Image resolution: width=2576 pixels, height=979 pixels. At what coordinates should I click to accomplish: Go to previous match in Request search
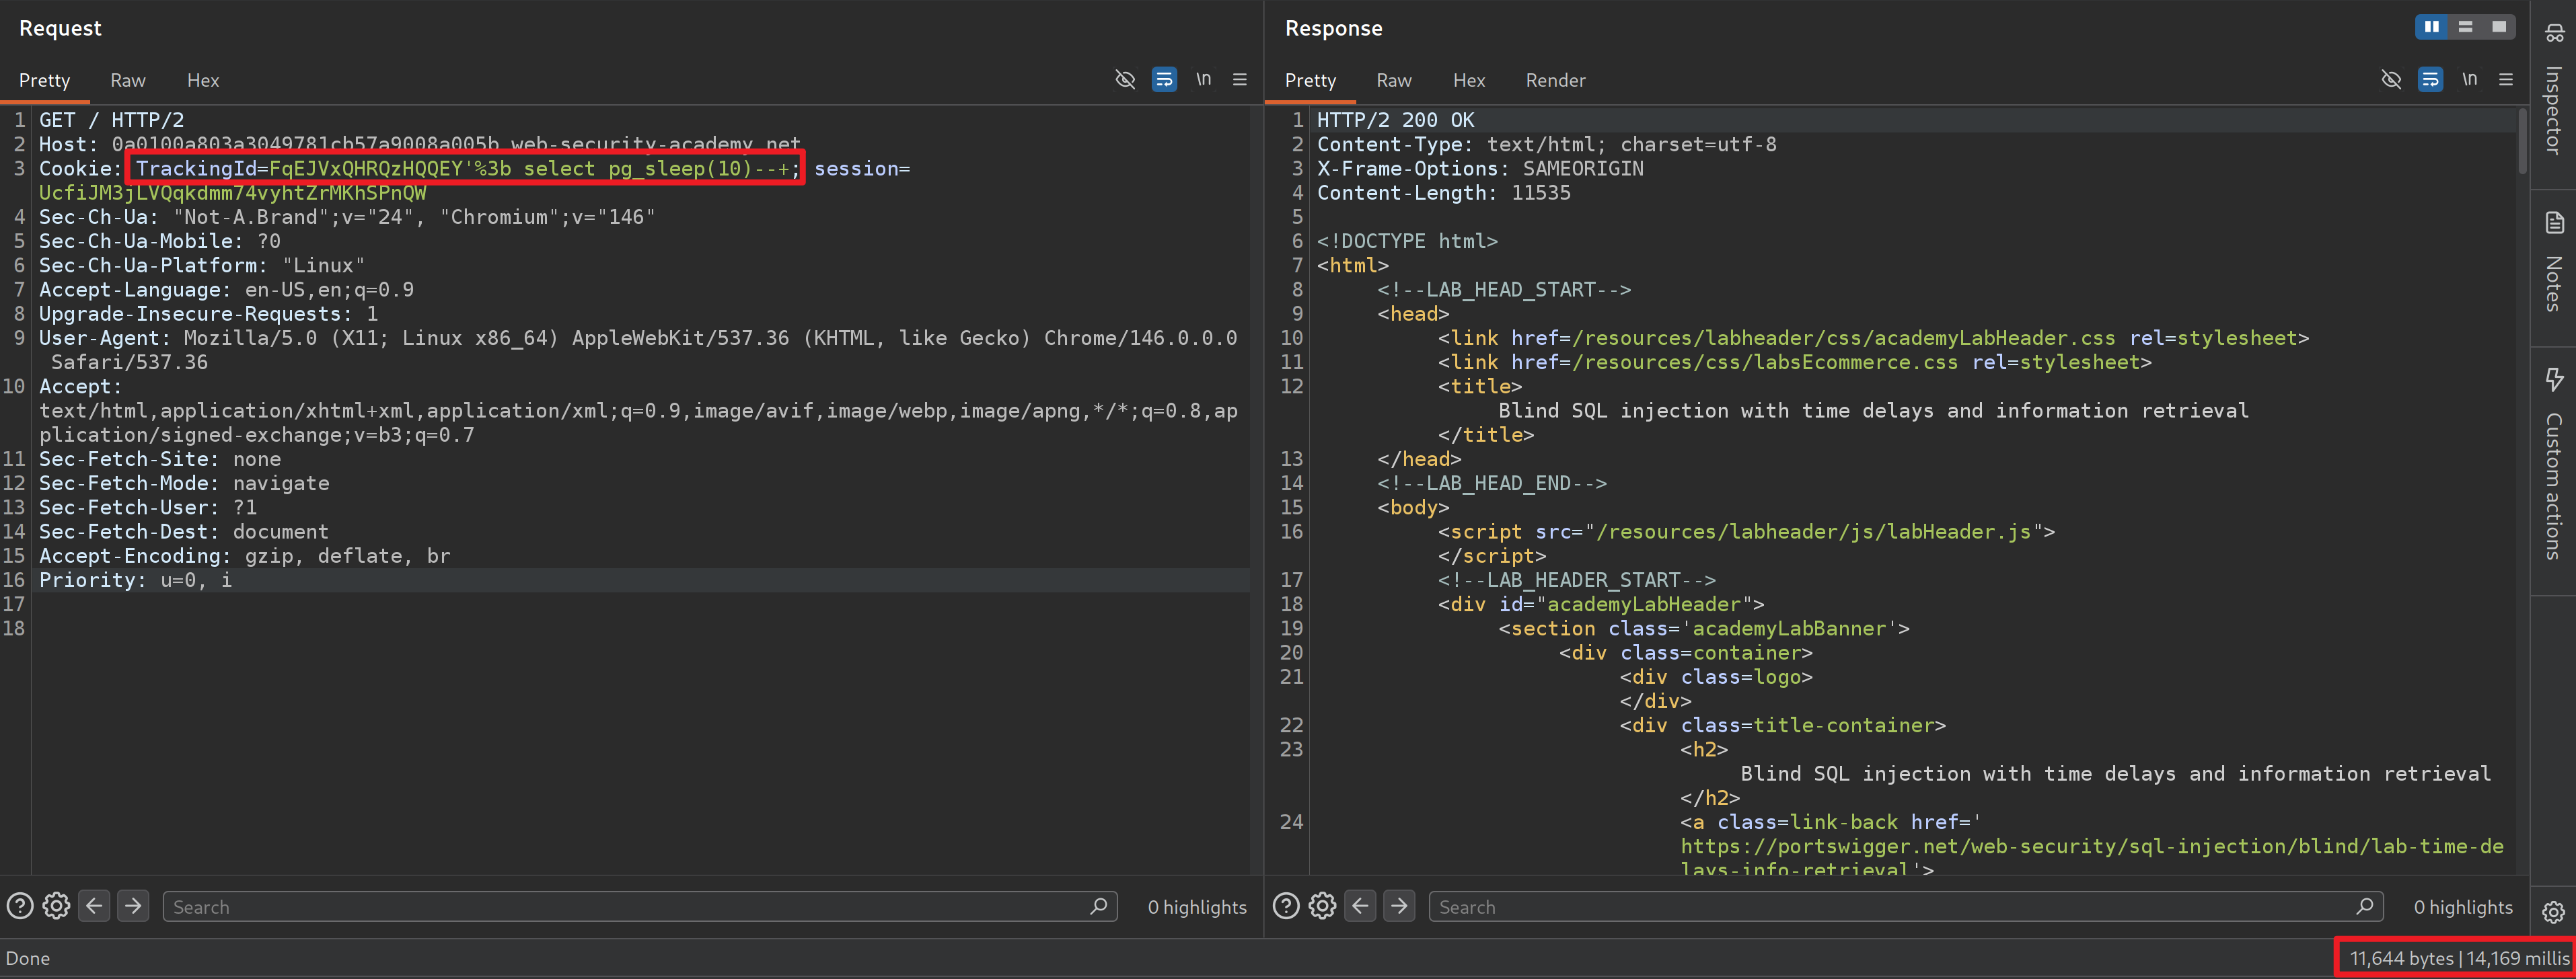(x=94, y=906)
